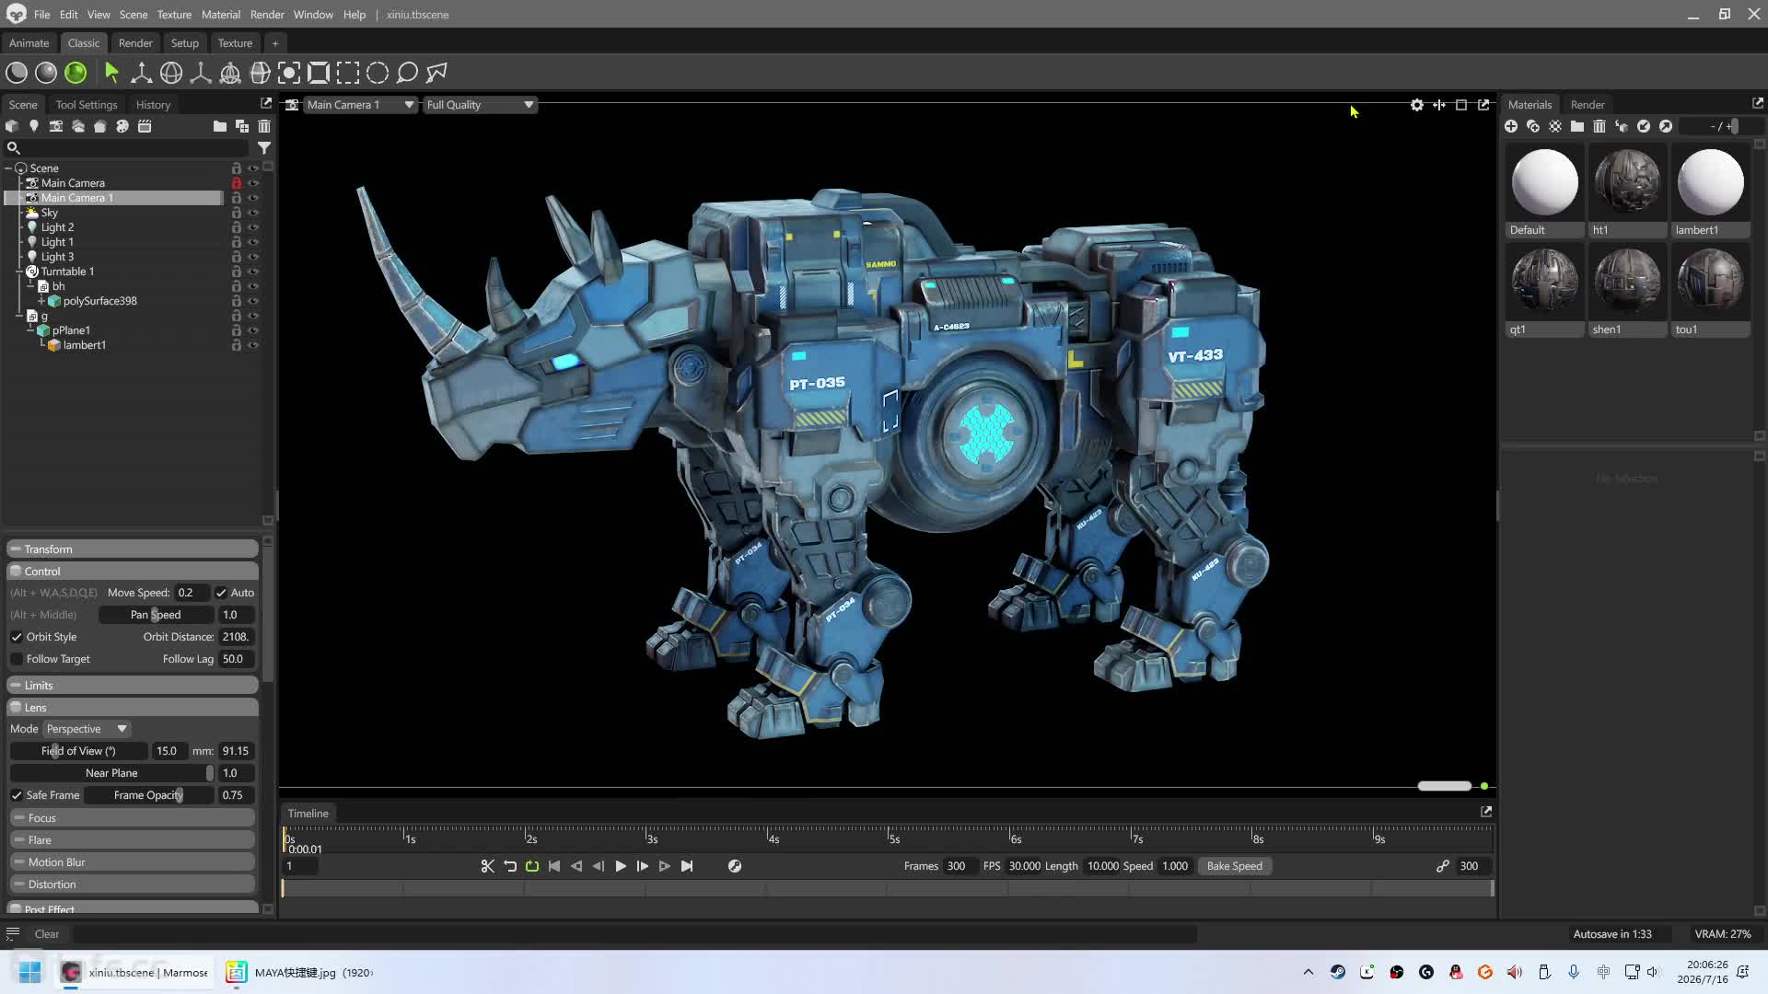Adjust the Frame Opacity slider
Viewport: 1768px width, 994px height.
click(x=148, y=795)
